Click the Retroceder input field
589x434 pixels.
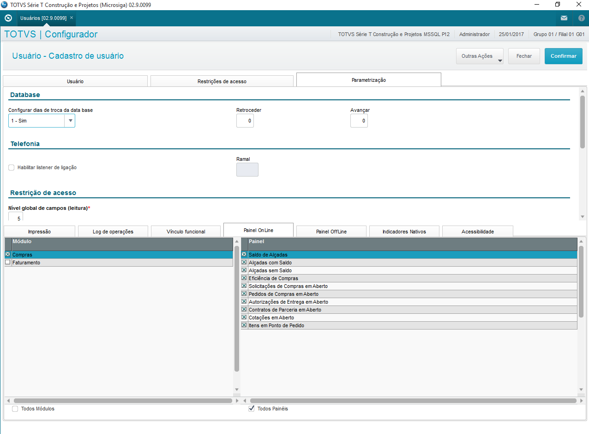245,121
